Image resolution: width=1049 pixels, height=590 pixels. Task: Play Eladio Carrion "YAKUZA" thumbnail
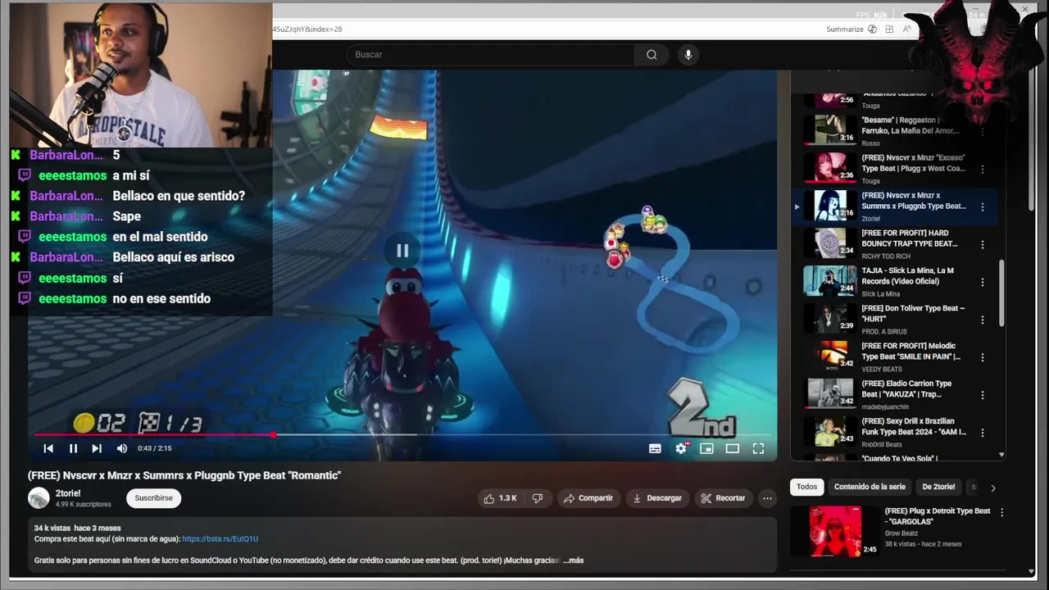point(829,393)
